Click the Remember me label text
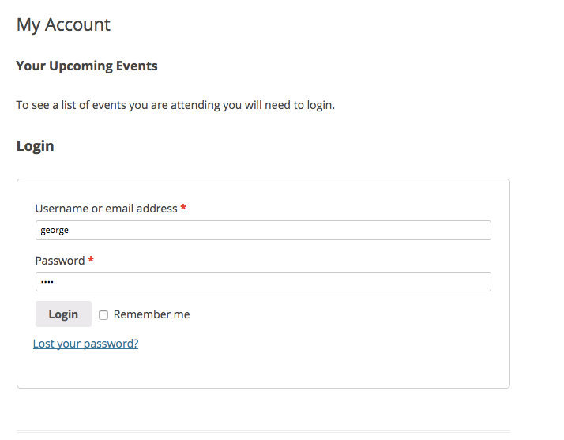This screenshot has height=440, width=564. (x=152, y=314)
